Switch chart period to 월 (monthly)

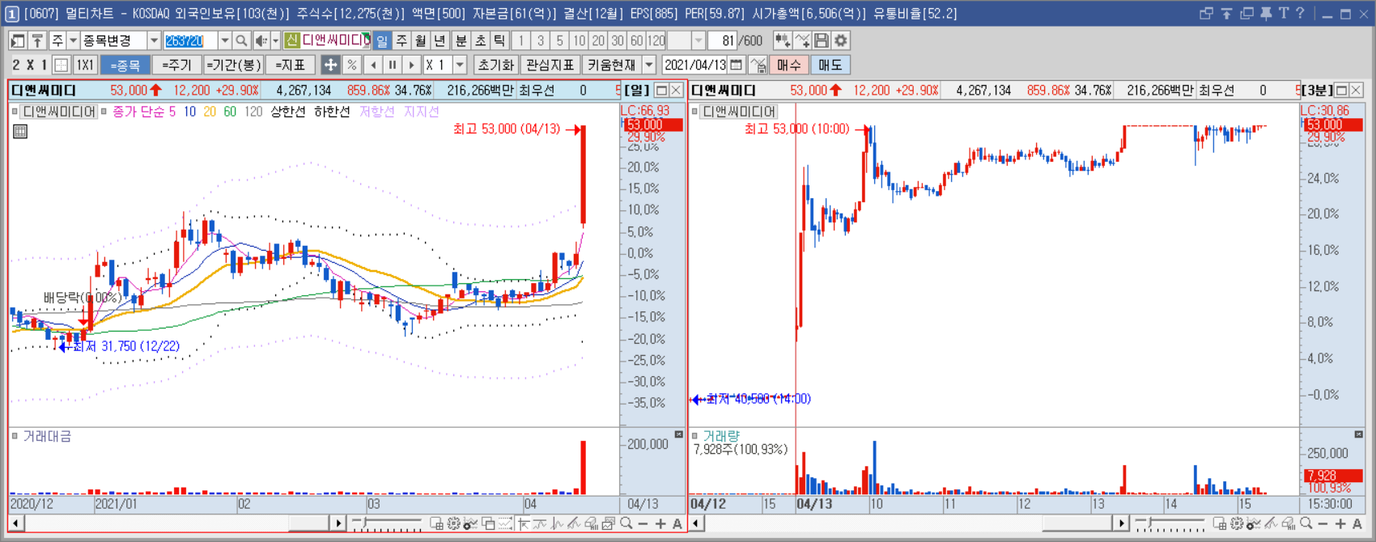[x=421, y=40]
